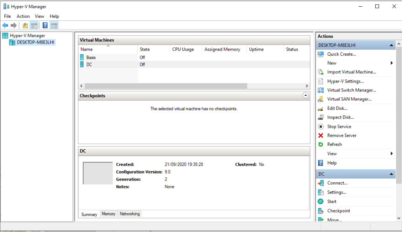
Task: Click the Inspect Disk icon
Action: 321,117
